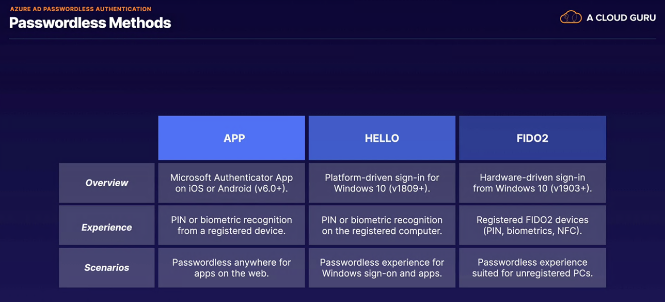Click the suited for unregistered PCs cell

pos(532,268)
